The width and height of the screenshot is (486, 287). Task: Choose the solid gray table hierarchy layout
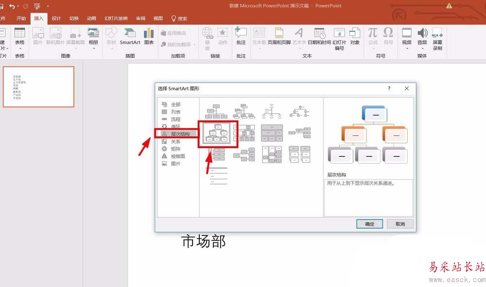272,133
